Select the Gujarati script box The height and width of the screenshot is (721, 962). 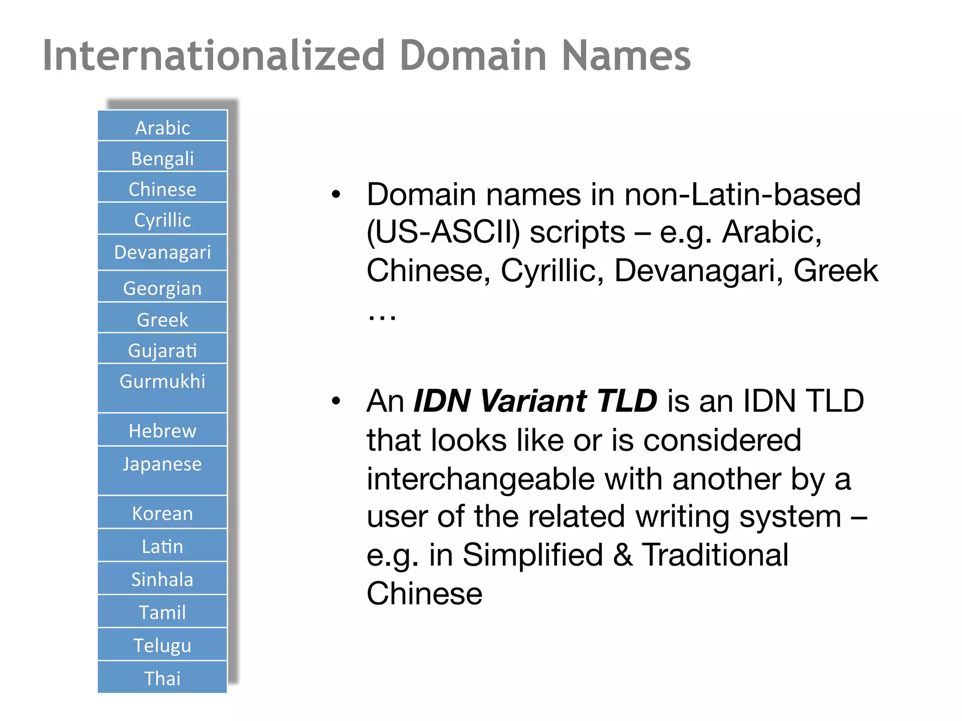(x=163, y=349)
